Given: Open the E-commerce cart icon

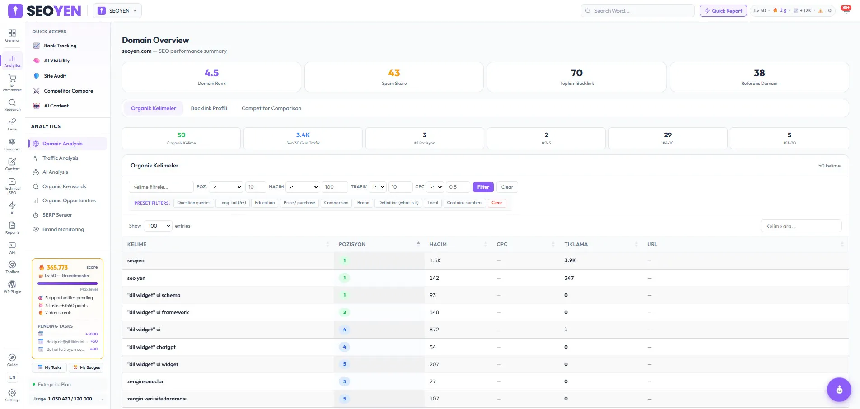Looking at the screenshot, I should [x=12, y=83].
